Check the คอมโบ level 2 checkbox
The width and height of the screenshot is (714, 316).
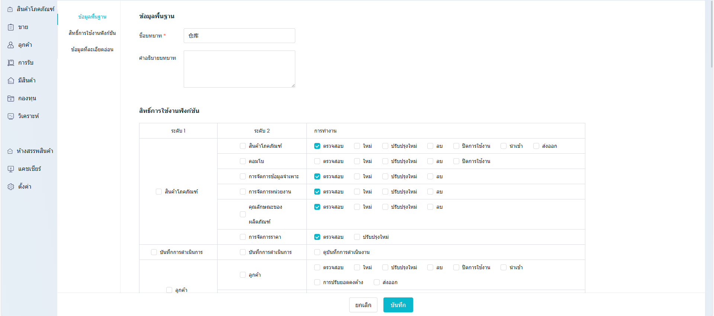243,161
